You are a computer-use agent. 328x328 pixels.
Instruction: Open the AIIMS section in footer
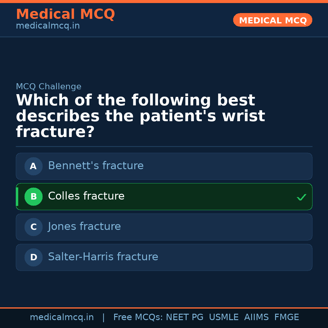(257, 317)
